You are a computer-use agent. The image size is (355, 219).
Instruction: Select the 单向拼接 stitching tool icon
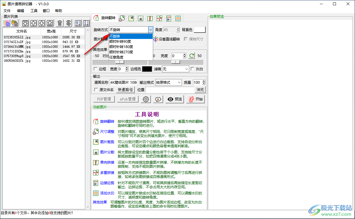[150, 18]
